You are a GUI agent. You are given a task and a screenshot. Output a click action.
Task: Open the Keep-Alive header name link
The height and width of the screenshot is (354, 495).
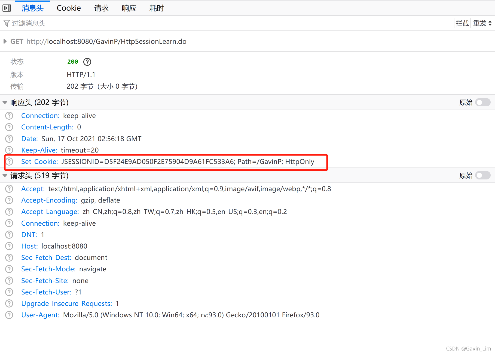tap(39, 150)
